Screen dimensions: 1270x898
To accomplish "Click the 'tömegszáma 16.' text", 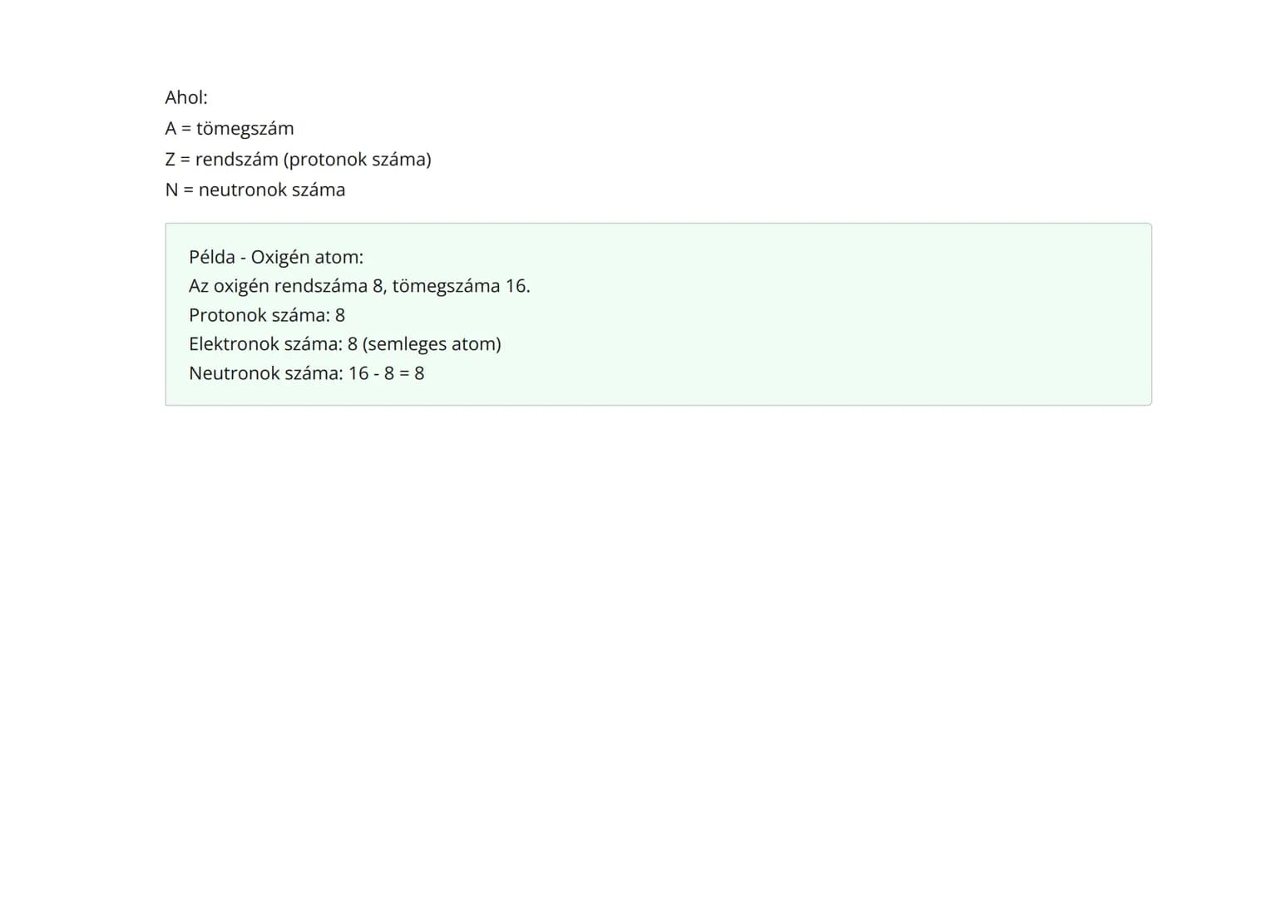I will [461, 286].
